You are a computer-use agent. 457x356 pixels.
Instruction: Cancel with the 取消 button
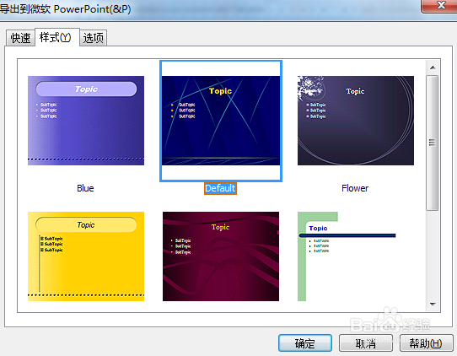(365, 343)
